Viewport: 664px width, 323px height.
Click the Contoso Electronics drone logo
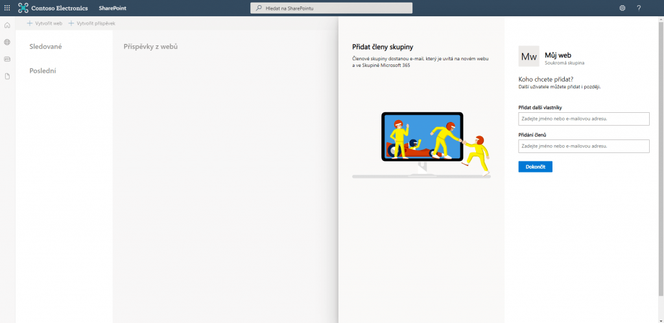[23, 8]
